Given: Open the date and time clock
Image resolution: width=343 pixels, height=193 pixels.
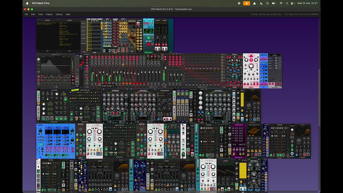Looking at the screenshot, I should [x=307, y=3].
